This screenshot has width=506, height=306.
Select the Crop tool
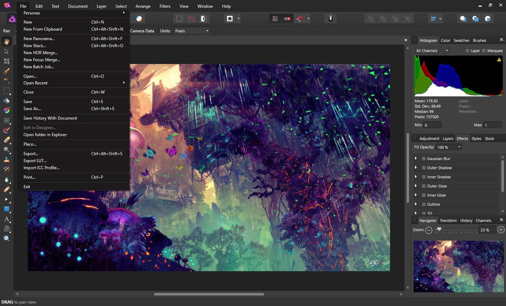[x=6, y=61]
